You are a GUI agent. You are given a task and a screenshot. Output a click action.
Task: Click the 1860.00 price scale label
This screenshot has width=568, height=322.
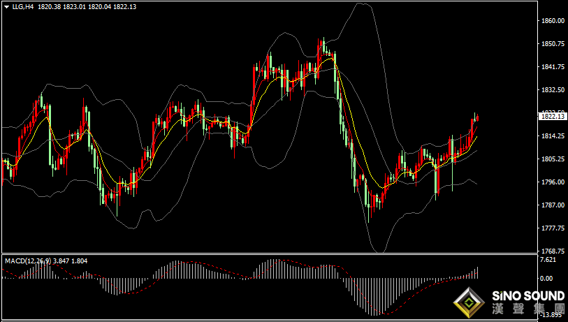(553, 21)
